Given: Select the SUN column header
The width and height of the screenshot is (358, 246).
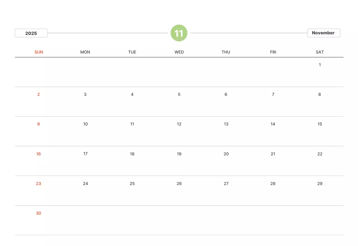Looking at the screenshot, I should coord(39,52).
